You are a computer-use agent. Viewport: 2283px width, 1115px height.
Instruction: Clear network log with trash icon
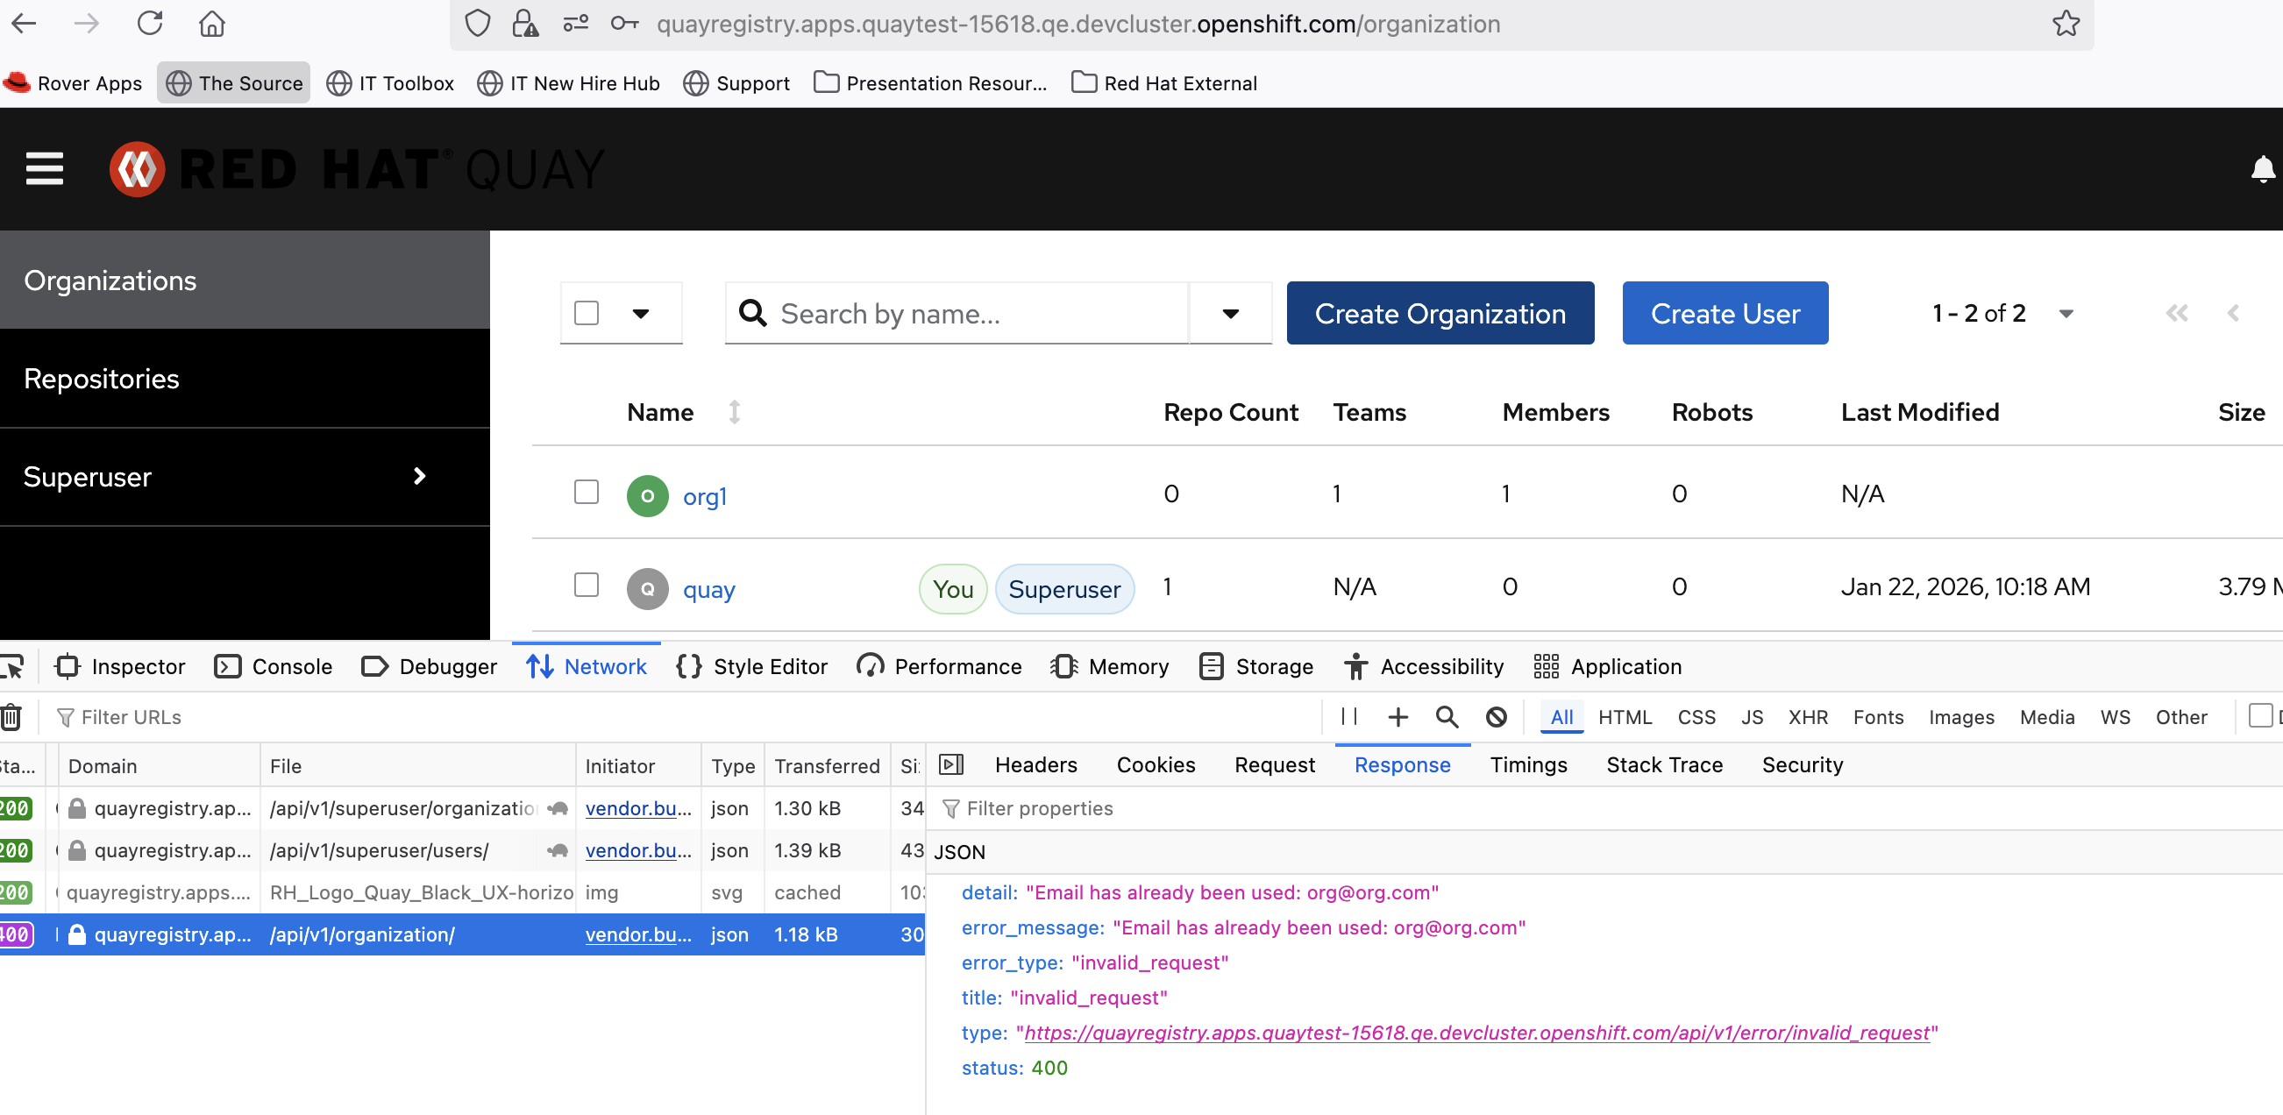[11, 716]
